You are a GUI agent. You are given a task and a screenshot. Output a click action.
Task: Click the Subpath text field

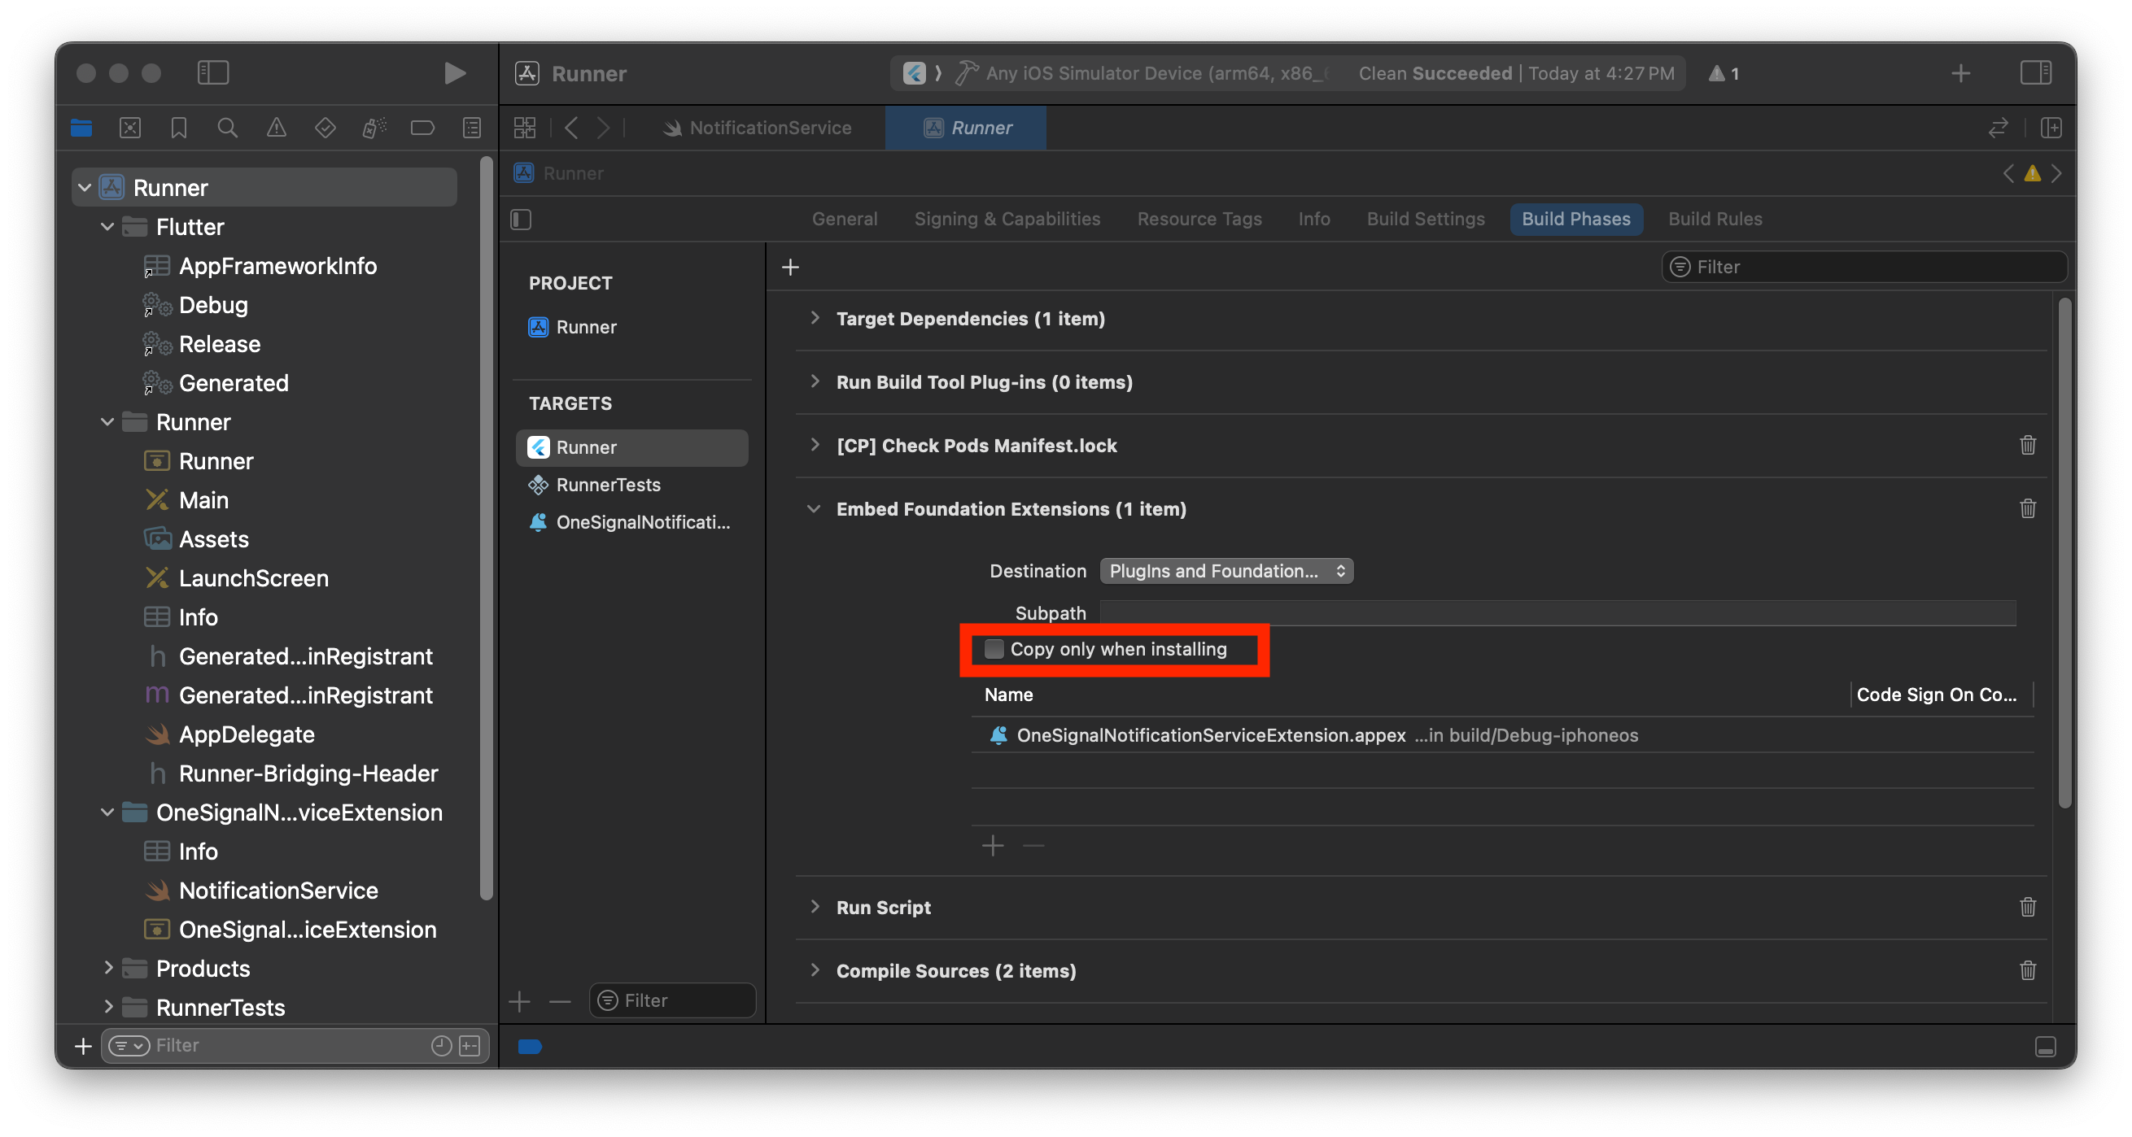click(x=1557, y=612)
